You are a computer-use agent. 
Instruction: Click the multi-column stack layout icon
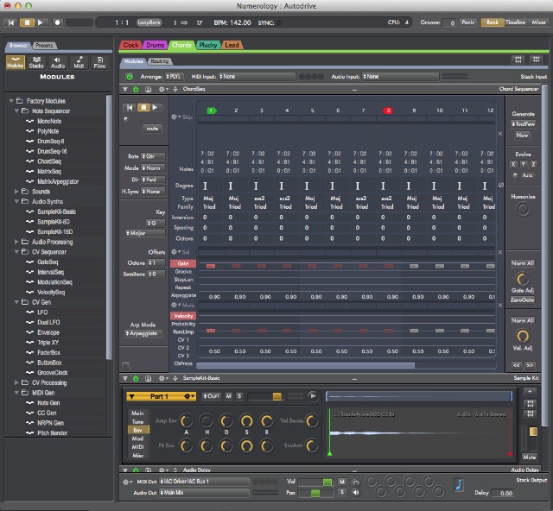[x=536, y=60]
